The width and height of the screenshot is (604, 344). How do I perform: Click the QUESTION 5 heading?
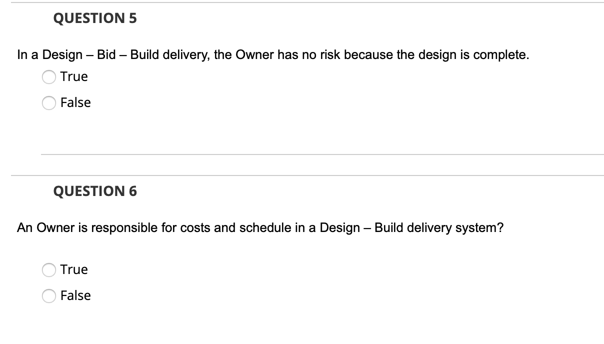95,18
